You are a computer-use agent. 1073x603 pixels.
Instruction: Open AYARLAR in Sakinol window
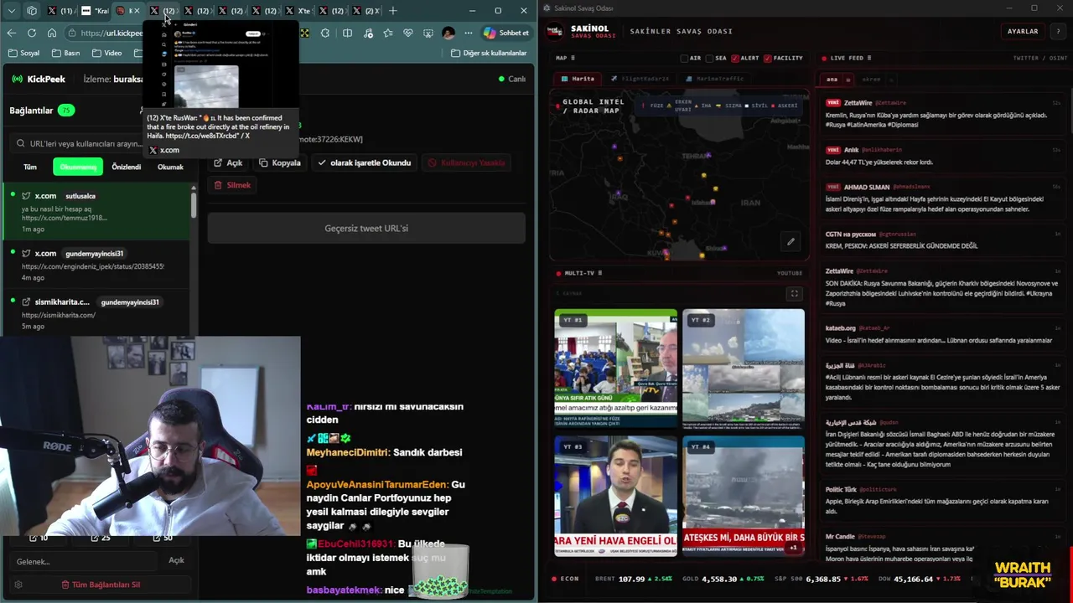(1023, 31)
